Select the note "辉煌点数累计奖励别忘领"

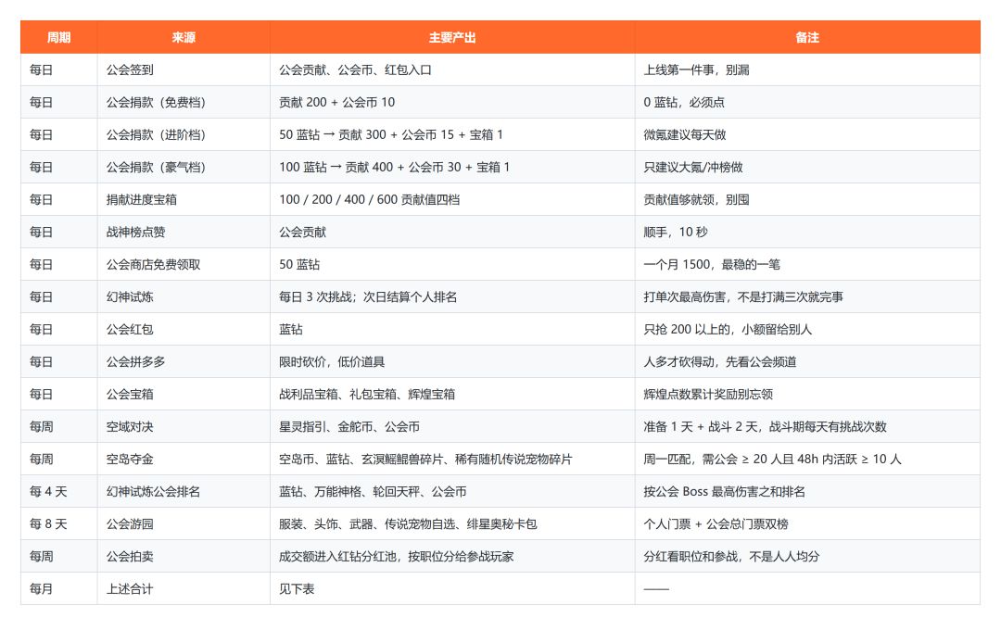point(807,395)
